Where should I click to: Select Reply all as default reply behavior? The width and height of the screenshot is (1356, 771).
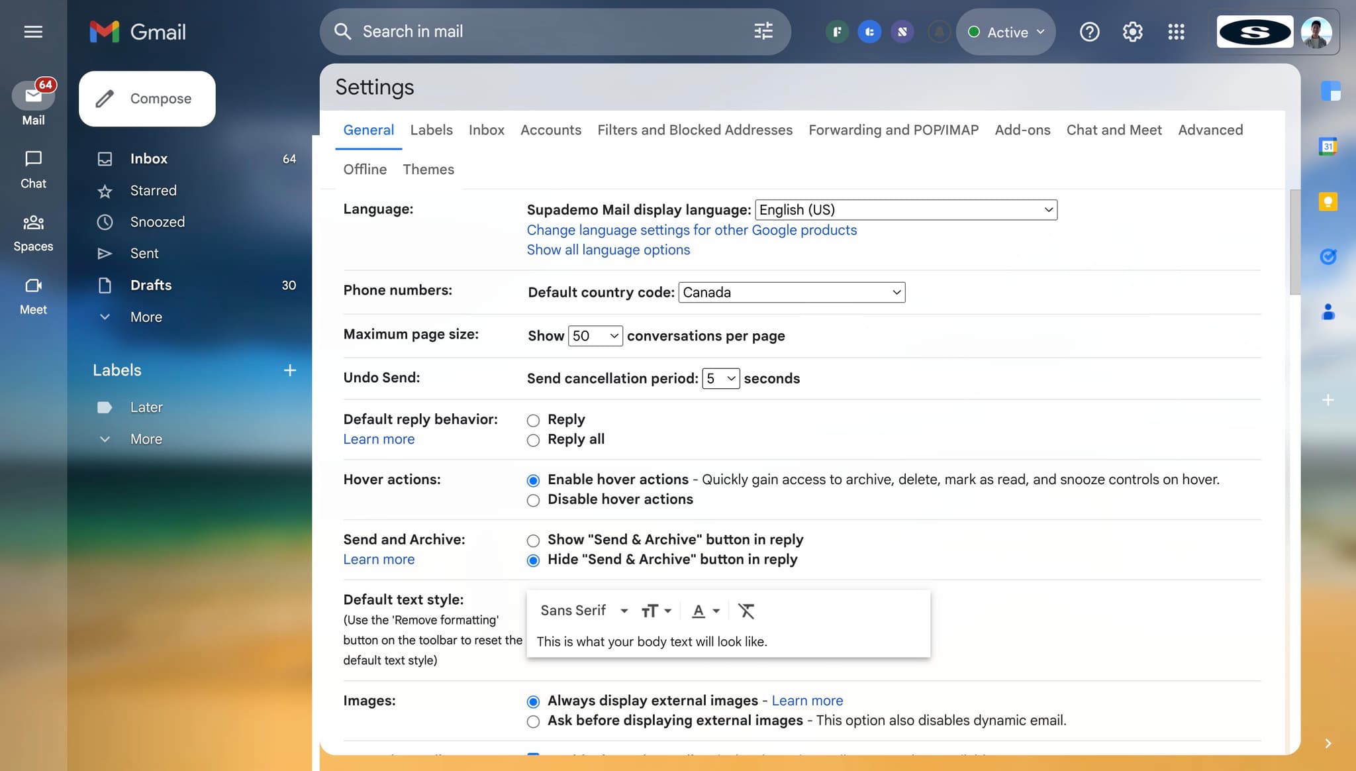click(x=533, y=440)
